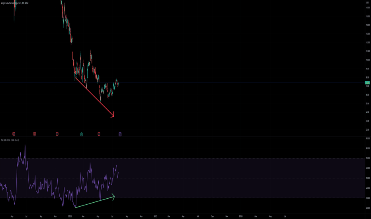Click the Virgin Galactic Holdings symbol title
The image size is (371, 219).
pos(15,3)
